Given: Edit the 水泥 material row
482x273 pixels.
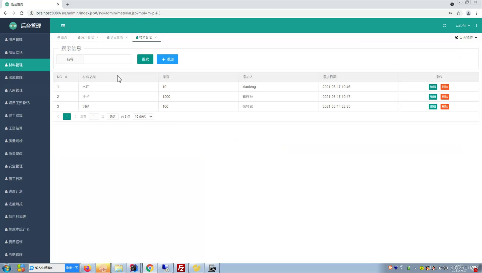Looking at the screenshot, I should point(433,87).
